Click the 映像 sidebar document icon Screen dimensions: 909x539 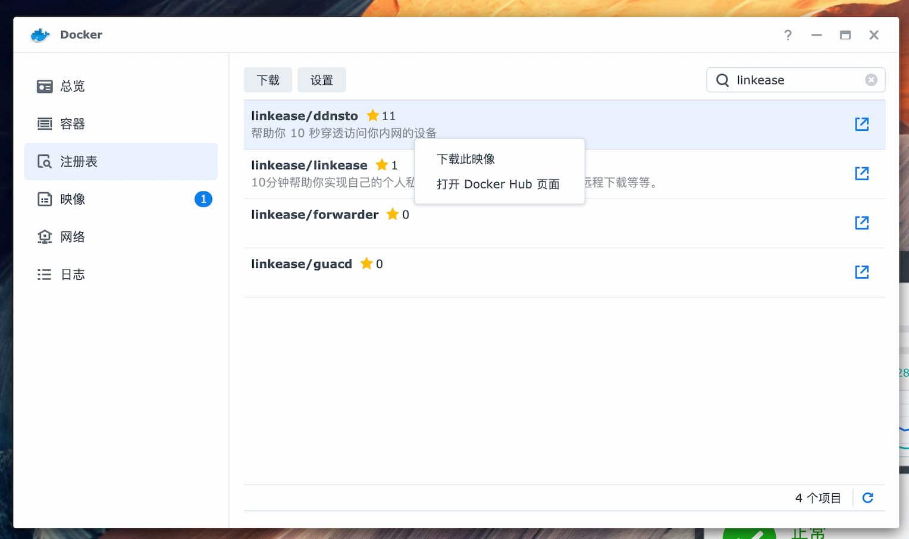45,199
